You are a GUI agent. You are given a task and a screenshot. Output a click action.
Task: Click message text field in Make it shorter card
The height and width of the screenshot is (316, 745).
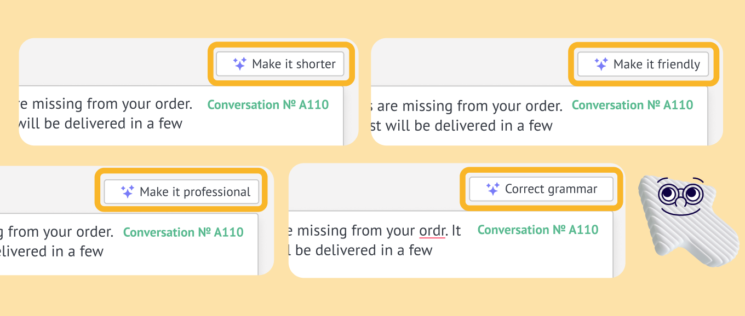pos(181,115)
